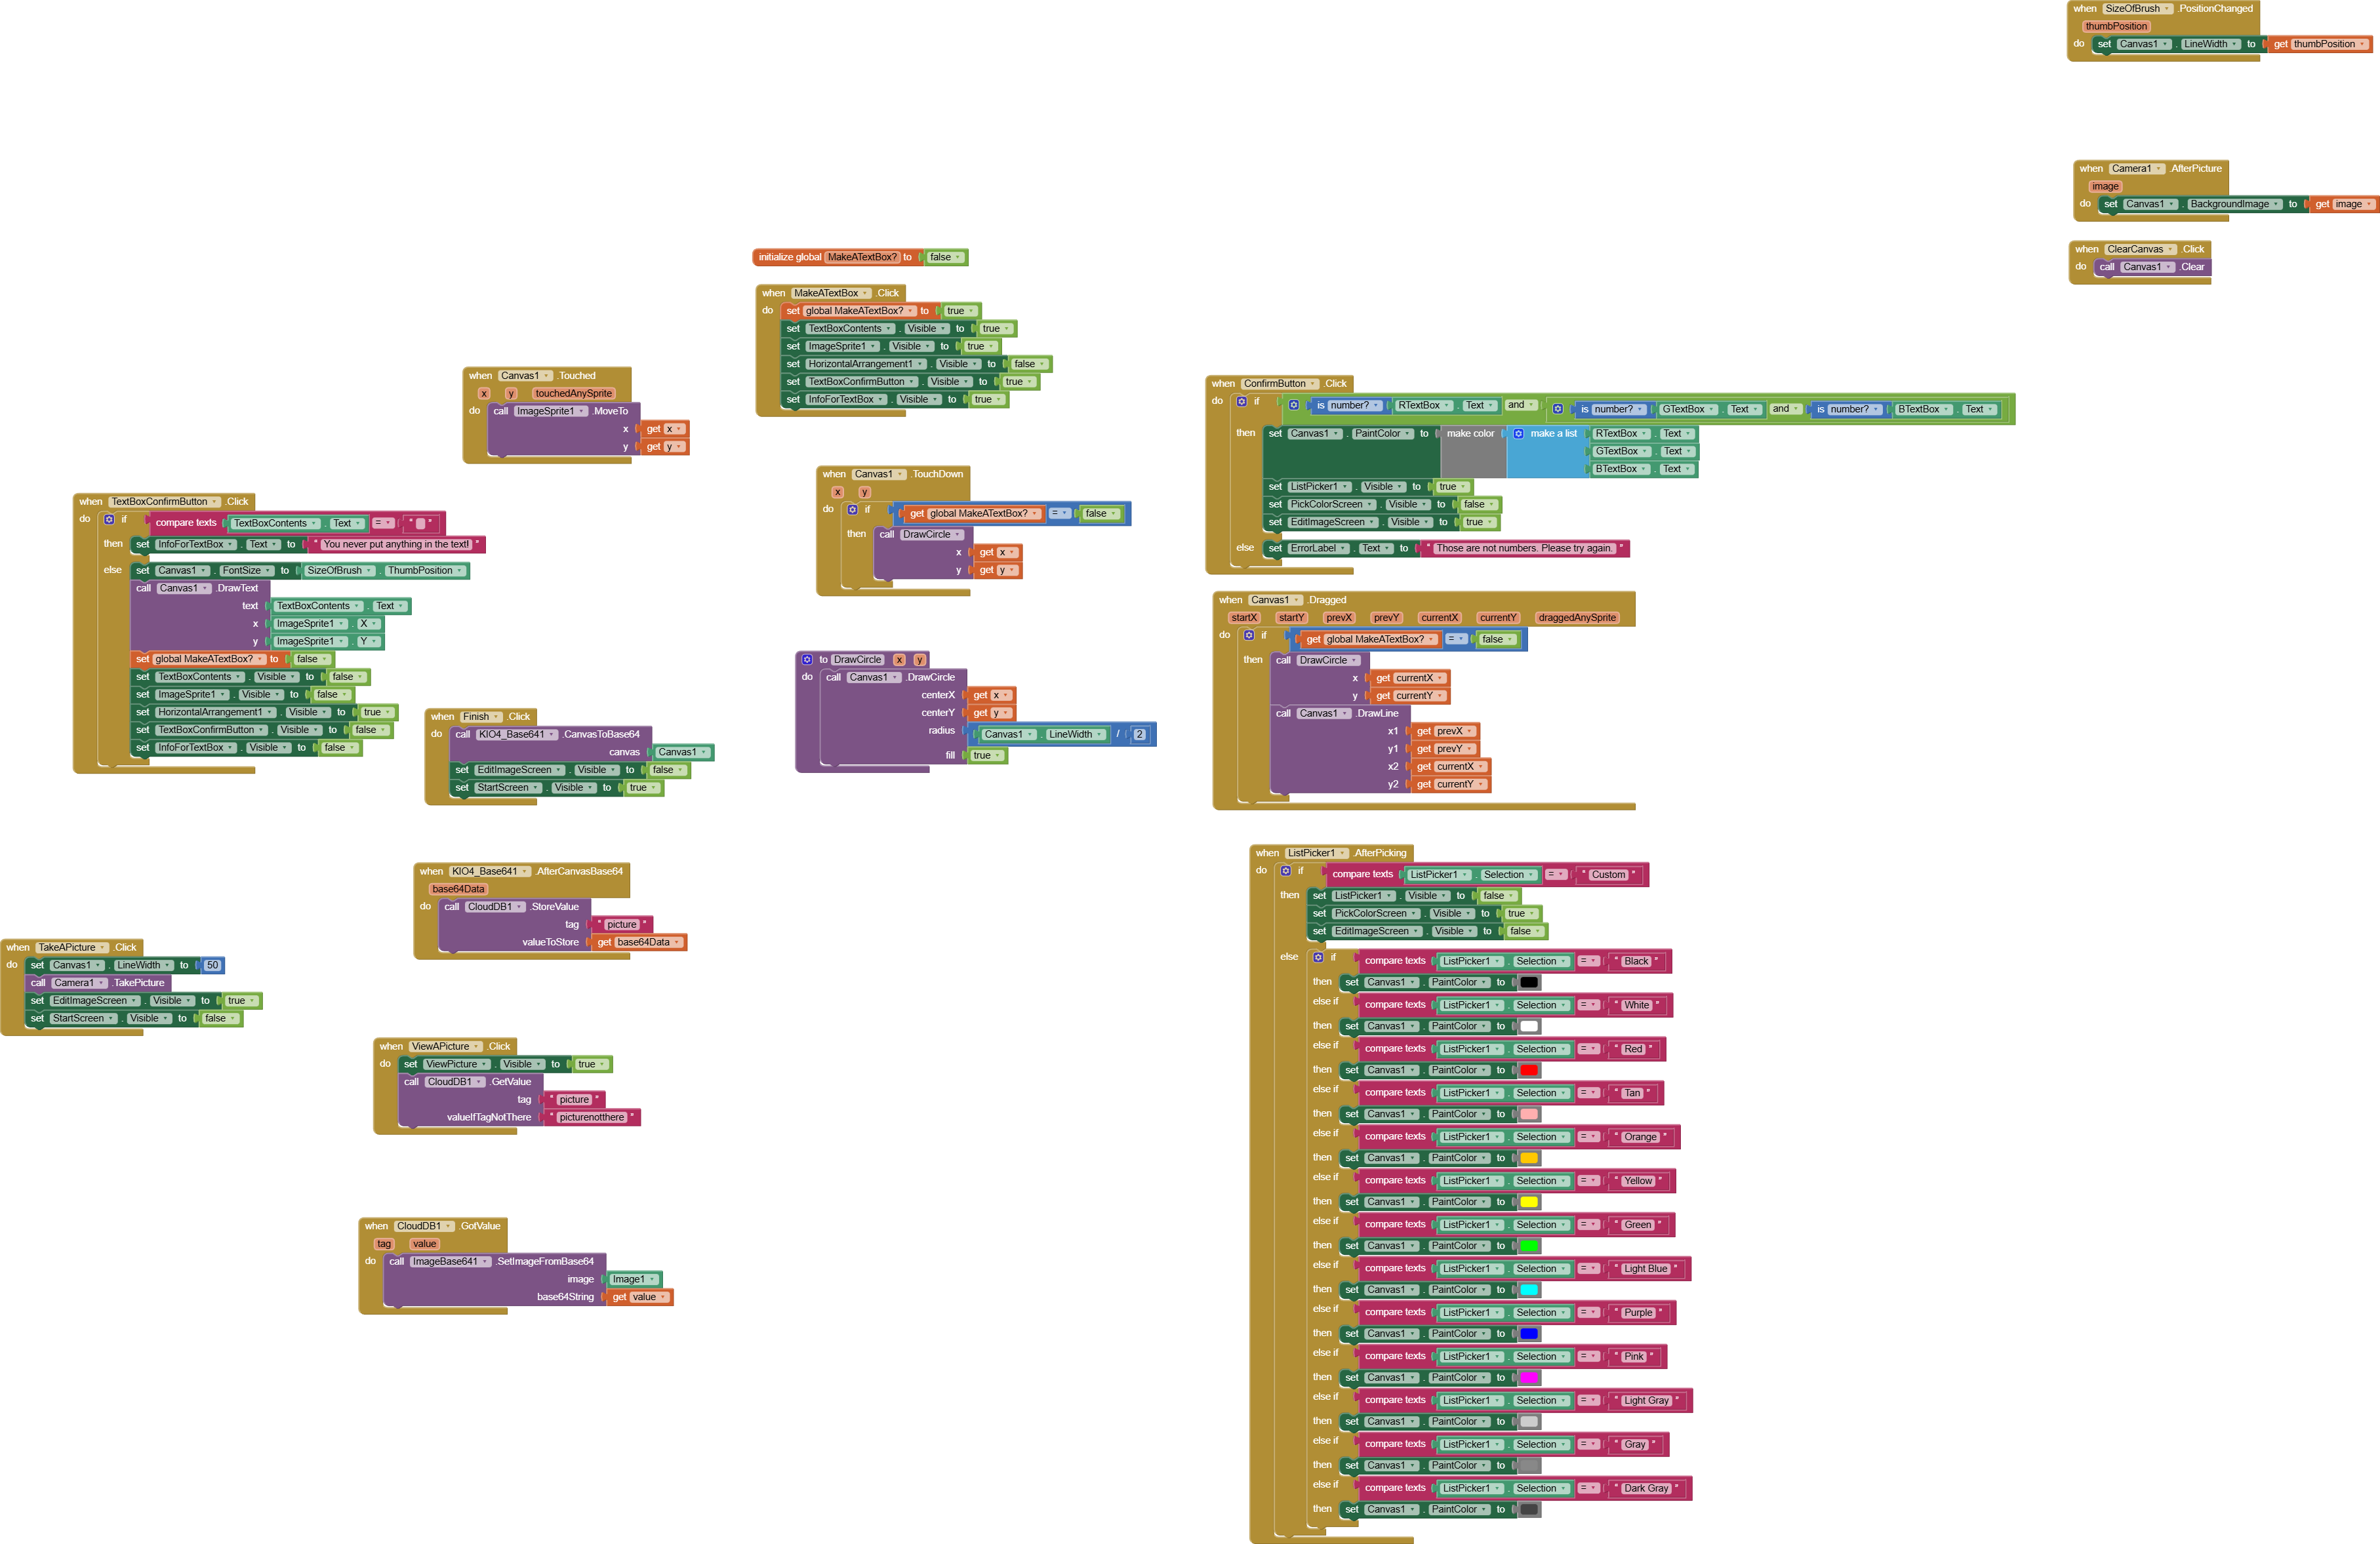
Task: Click the red PaintColor swatch
Action: tap(1529, 1071)
